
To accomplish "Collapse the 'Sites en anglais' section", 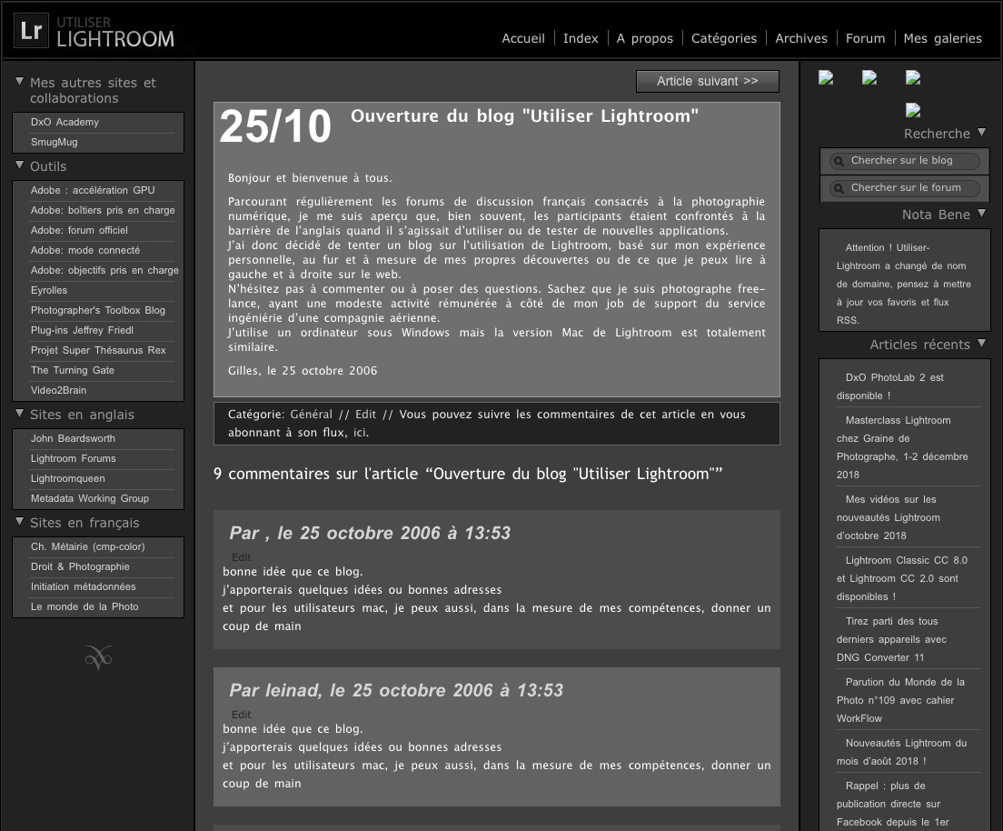I will [x=19, y=414].
